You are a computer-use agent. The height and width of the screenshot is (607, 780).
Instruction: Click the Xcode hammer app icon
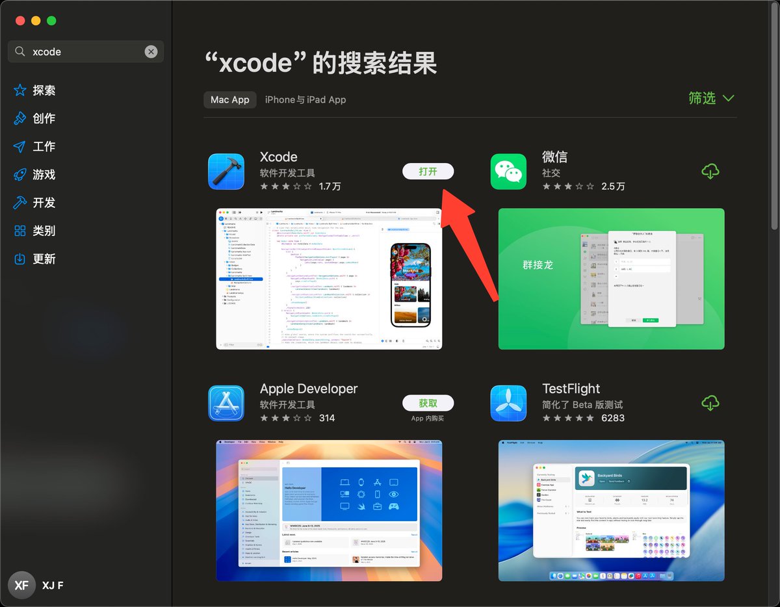pos(226,172)
